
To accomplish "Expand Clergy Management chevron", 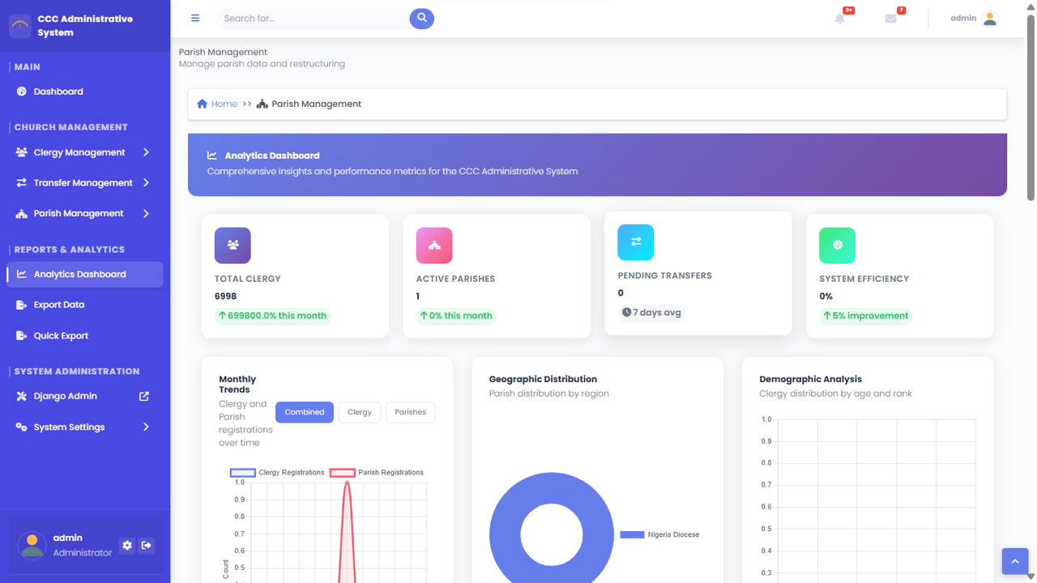I will click(x=146, y=152).
